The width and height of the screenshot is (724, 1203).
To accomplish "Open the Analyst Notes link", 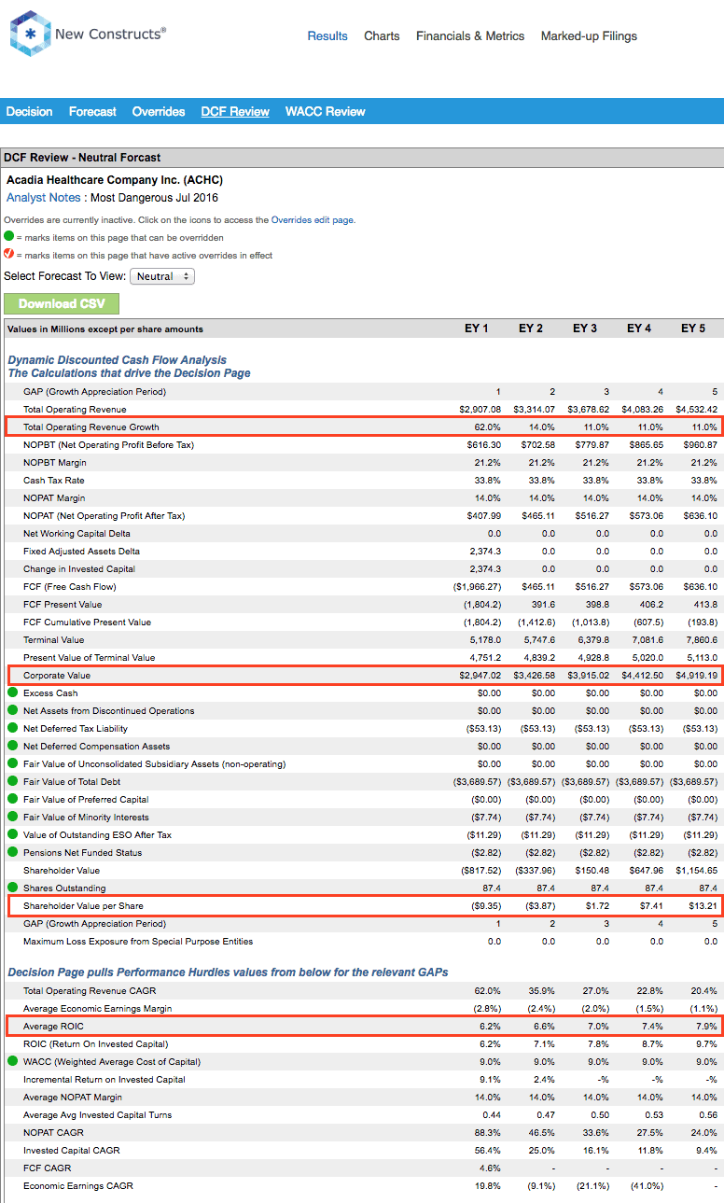I will click(45, 198).
